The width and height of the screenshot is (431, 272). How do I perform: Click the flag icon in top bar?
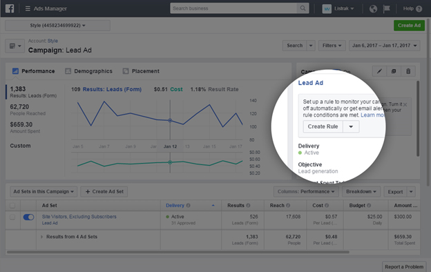tap(387, 9)
